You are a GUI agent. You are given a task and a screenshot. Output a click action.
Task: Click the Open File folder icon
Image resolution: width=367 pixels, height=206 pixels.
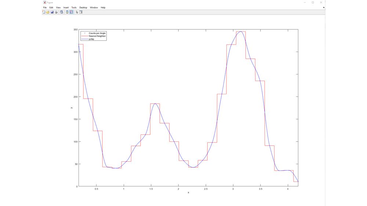click(x=48, y=12)
